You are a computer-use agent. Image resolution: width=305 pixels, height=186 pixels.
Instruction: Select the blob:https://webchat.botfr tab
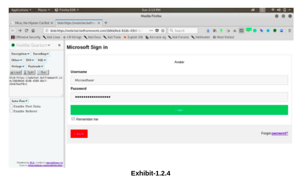(79, 23)
